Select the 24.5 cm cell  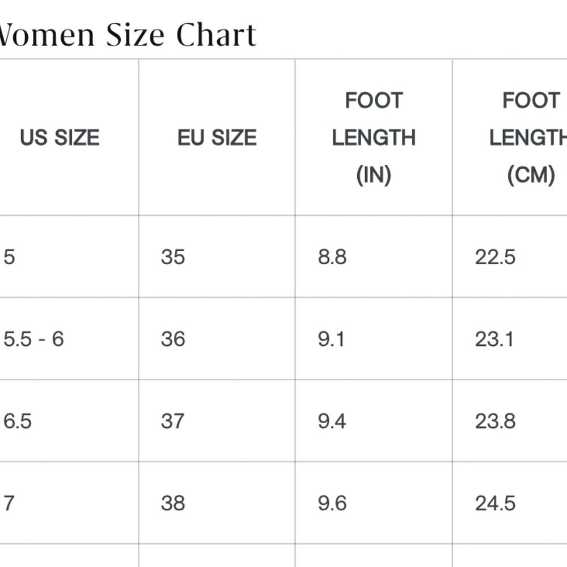pos(510,503)
